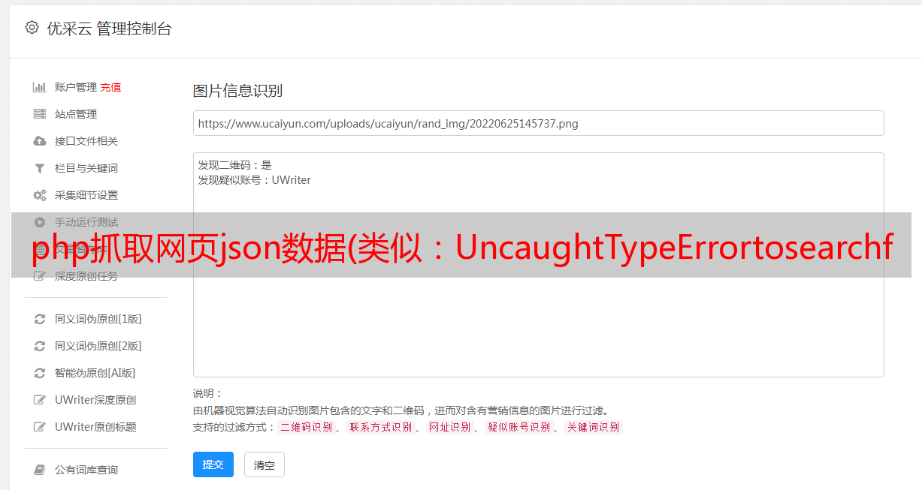Open the 充值 recharge link
This screenshot has width=922, height=490.
pyautogui.click(x=110, y=87)
